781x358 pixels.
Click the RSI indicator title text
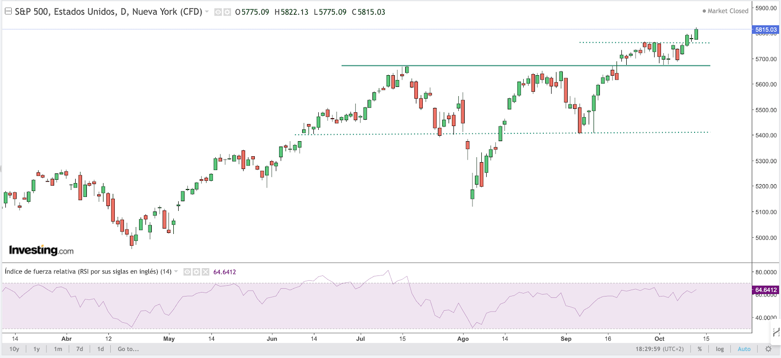coord(88,272)
